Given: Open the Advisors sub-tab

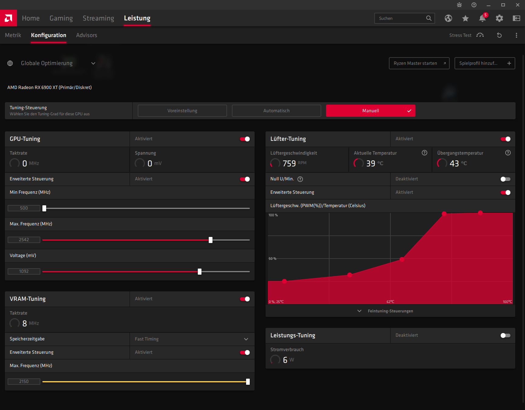Looking at the screenshot, I should [x=87, y=35].
